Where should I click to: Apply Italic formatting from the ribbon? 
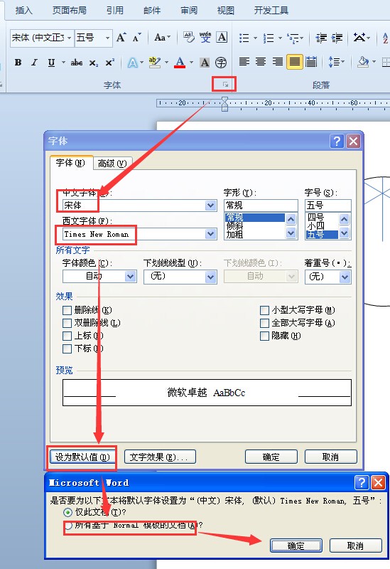(x=34, y=63)
